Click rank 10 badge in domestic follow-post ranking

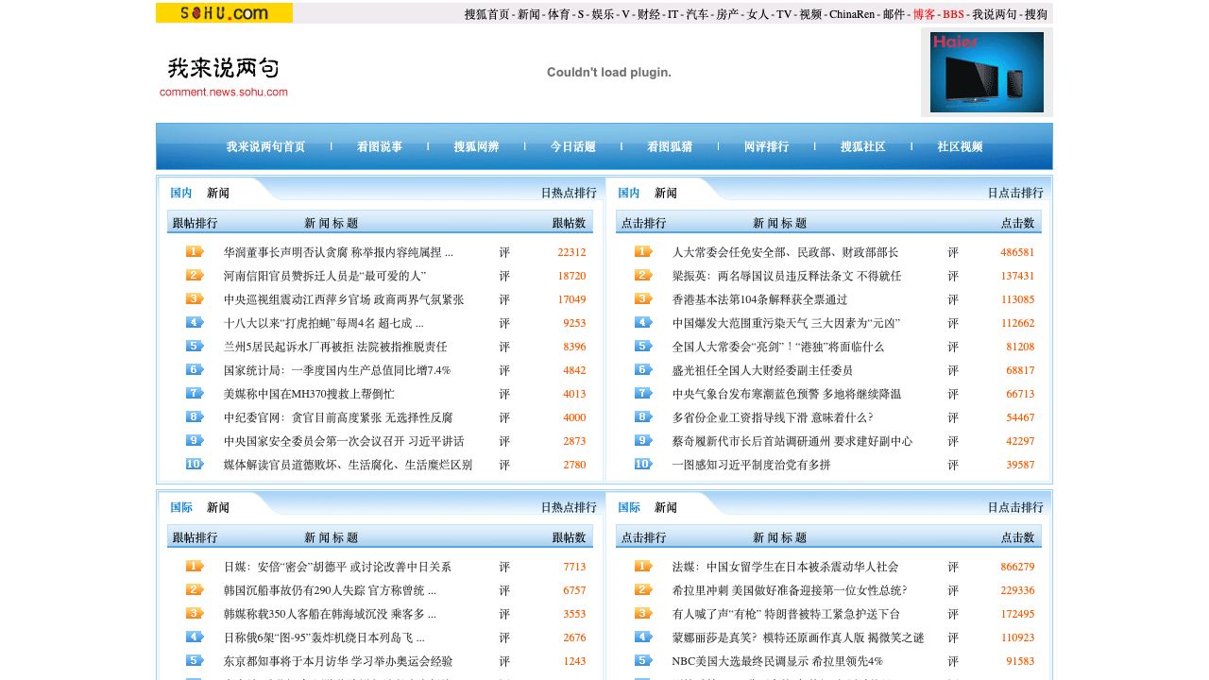point(195,465)
